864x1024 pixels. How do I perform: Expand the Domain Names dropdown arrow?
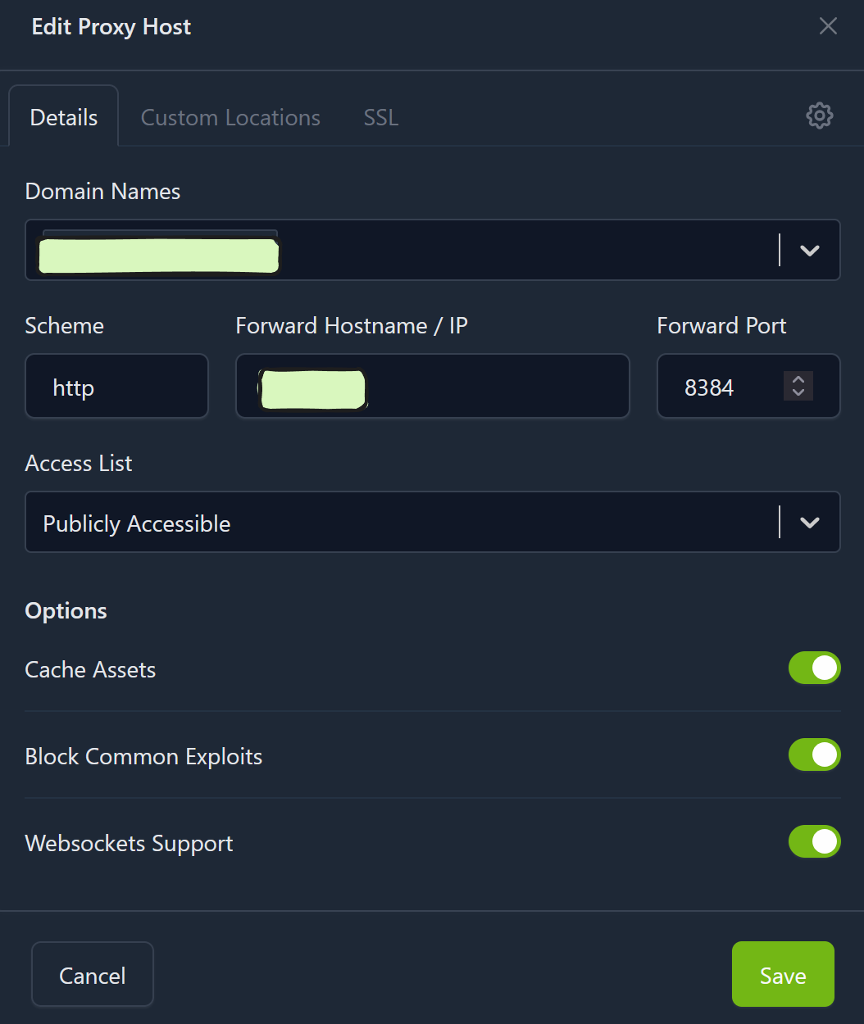pos(809,251)
